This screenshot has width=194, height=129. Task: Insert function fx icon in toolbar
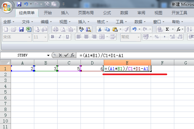178,29
